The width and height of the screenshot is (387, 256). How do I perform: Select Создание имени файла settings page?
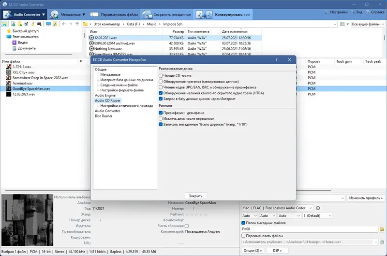click(119, 85)
